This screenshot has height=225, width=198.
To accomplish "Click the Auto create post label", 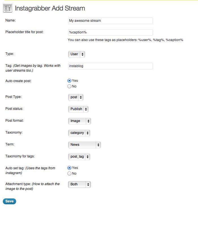I will tap(18, 81).
